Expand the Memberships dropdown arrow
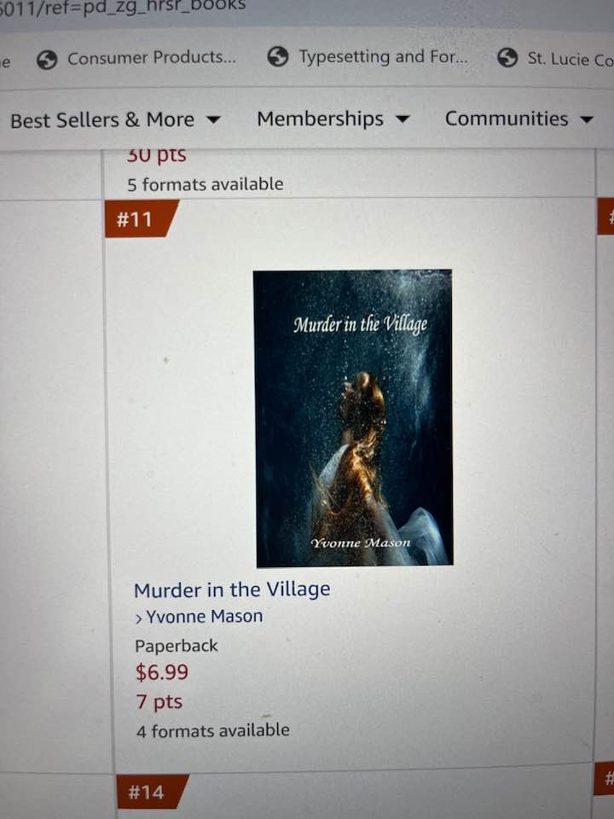The width and height of the screenshot is (614, 819). [402, 119]
